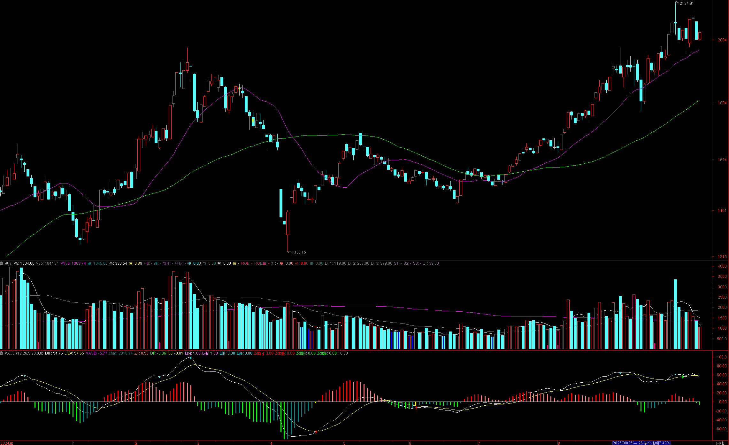
Task: Click the 2024年 year marker on timeline
Action: tap(6, 443)
